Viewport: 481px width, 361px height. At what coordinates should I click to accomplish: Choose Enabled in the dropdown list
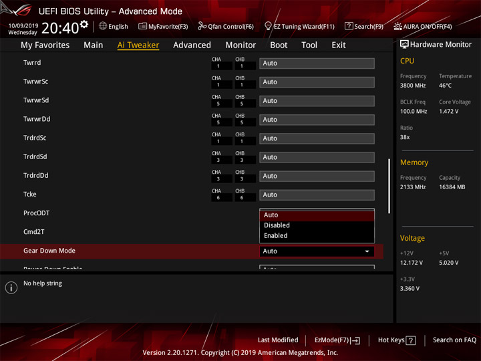point(317,236)
